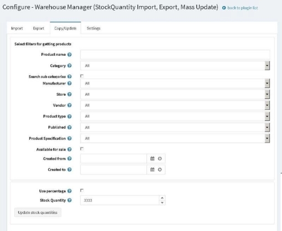
Task: Click help icon next to Vendor
Action: 69,105
